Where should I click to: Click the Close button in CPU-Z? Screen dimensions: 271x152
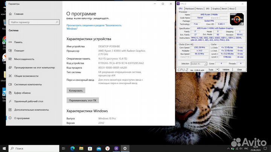click(239, 70)
